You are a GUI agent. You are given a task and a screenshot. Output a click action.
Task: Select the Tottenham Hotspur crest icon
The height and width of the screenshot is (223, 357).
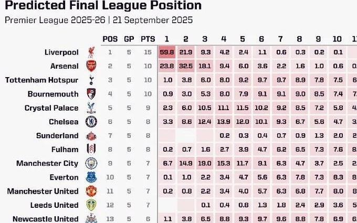click(x=91, y=80)
